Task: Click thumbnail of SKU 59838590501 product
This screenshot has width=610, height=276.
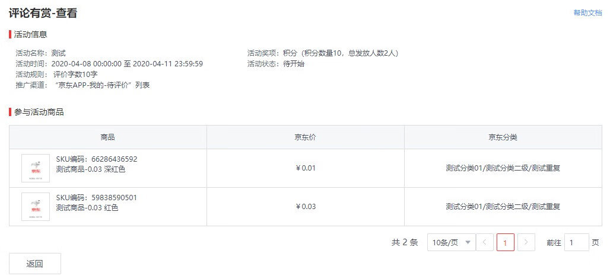Action: pyautogui.click(x=36, y=207)
